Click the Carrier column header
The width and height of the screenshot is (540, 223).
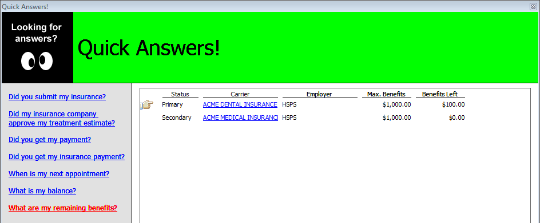pos(240,94)
